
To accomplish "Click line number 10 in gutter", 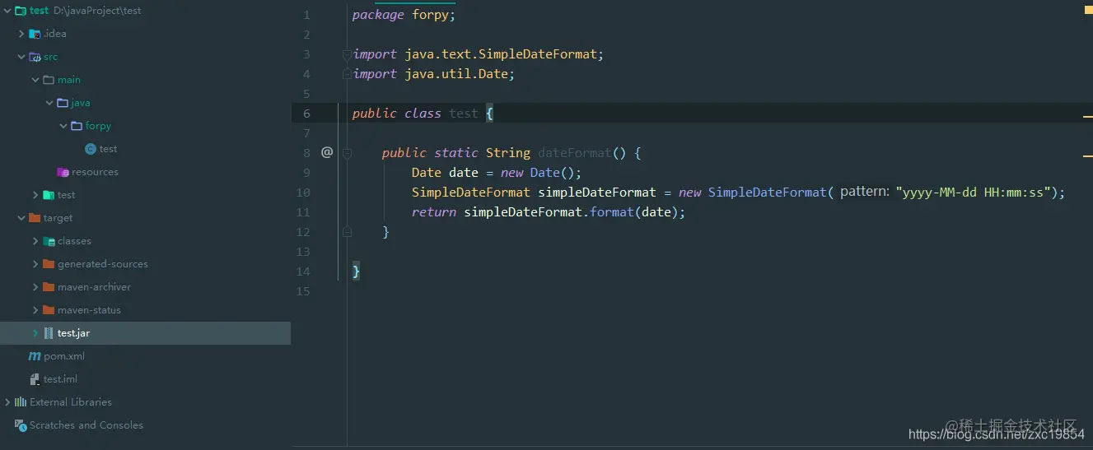I will pos(303,193).
